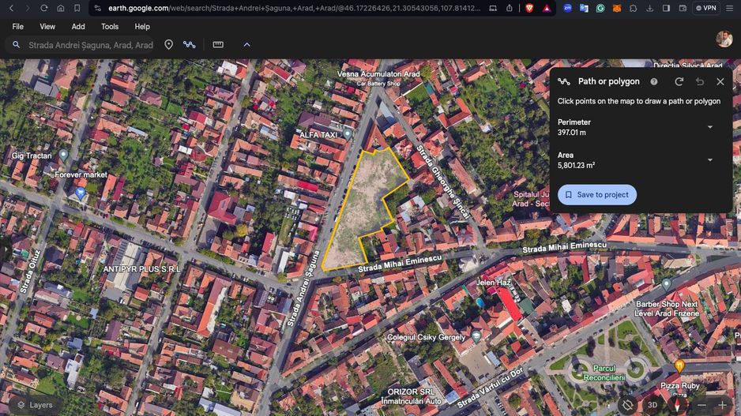Open the Tools menu
The height and width of the screenshot is (416, 741).
(x=110, y=27)
